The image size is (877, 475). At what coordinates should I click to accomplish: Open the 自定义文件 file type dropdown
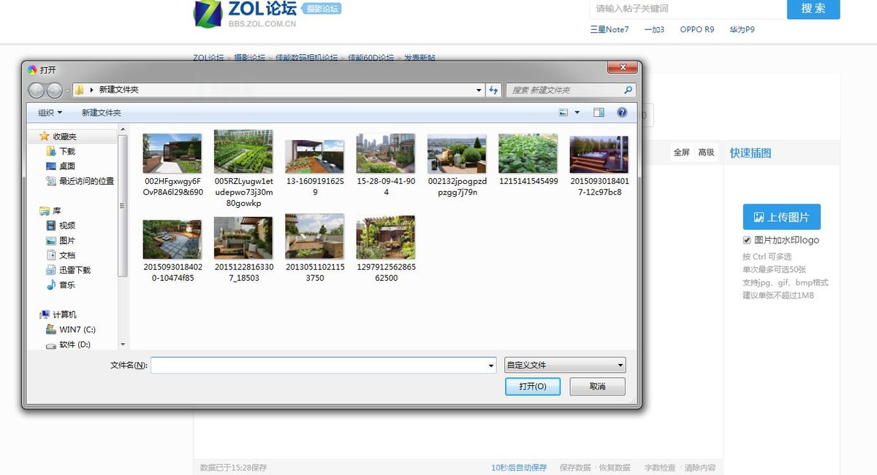click(564, 364)
